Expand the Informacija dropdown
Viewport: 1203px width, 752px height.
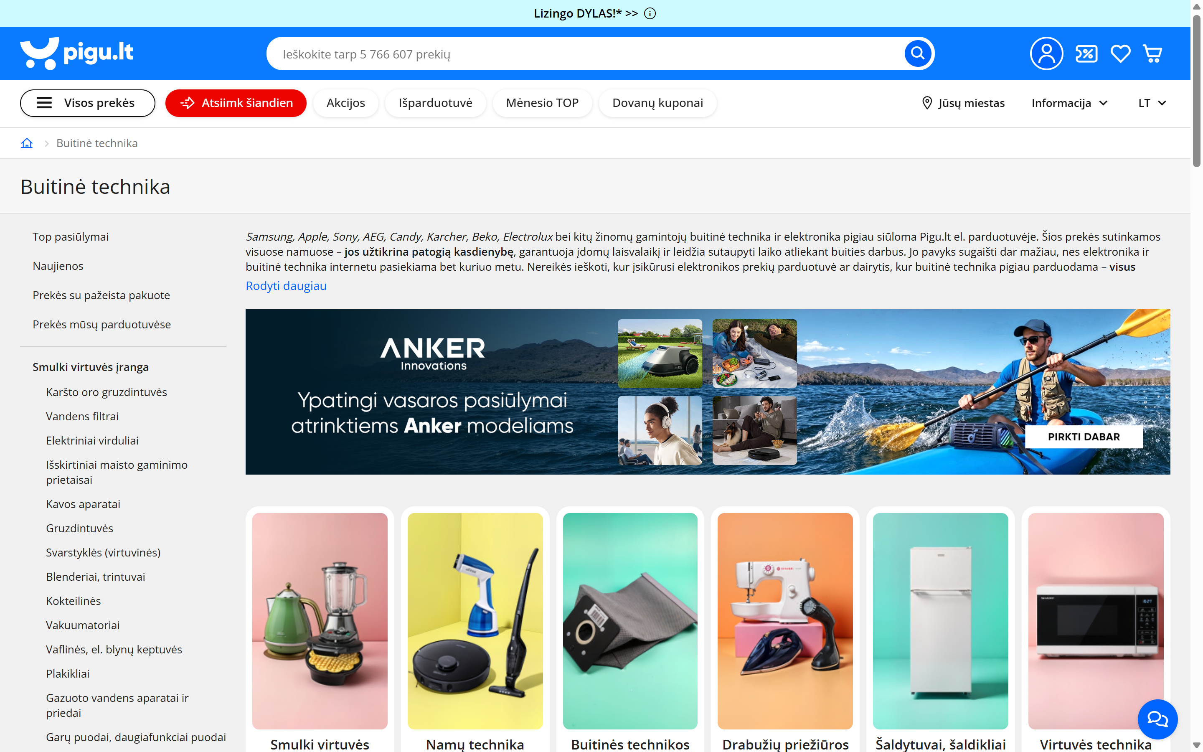(x=1069, y=103)
